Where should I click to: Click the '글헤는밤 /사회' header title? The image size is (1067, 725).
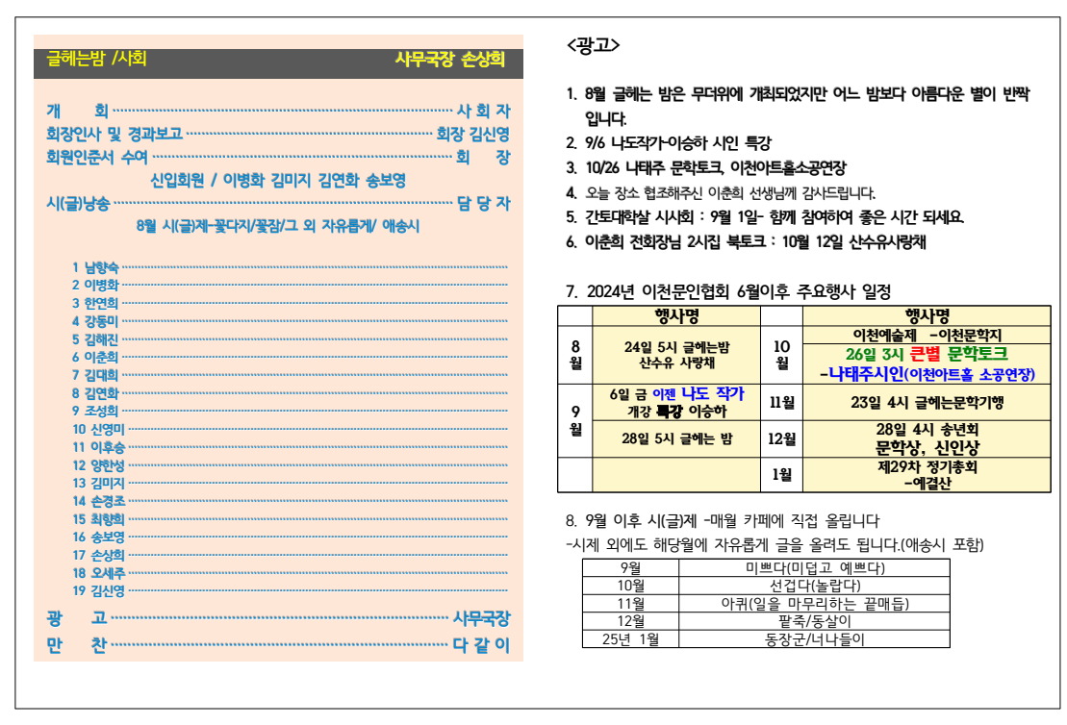(96, 59)
